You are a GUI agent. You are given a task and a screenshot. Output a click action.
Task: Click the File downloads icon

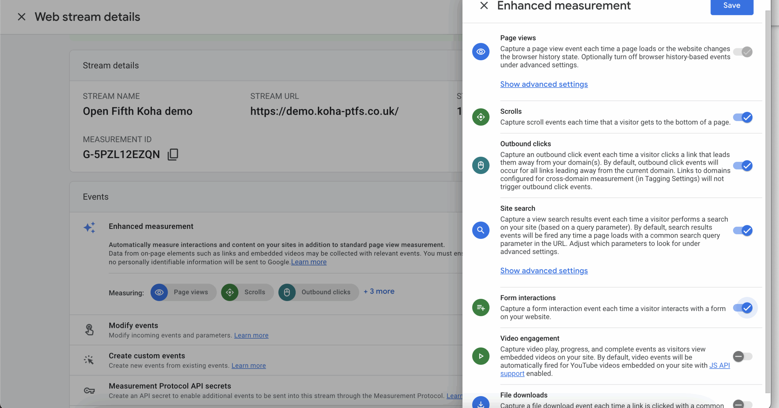point(481,403)
